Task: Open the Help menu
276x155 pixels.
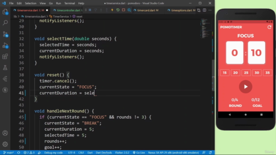Action: [x=81, y=3]
